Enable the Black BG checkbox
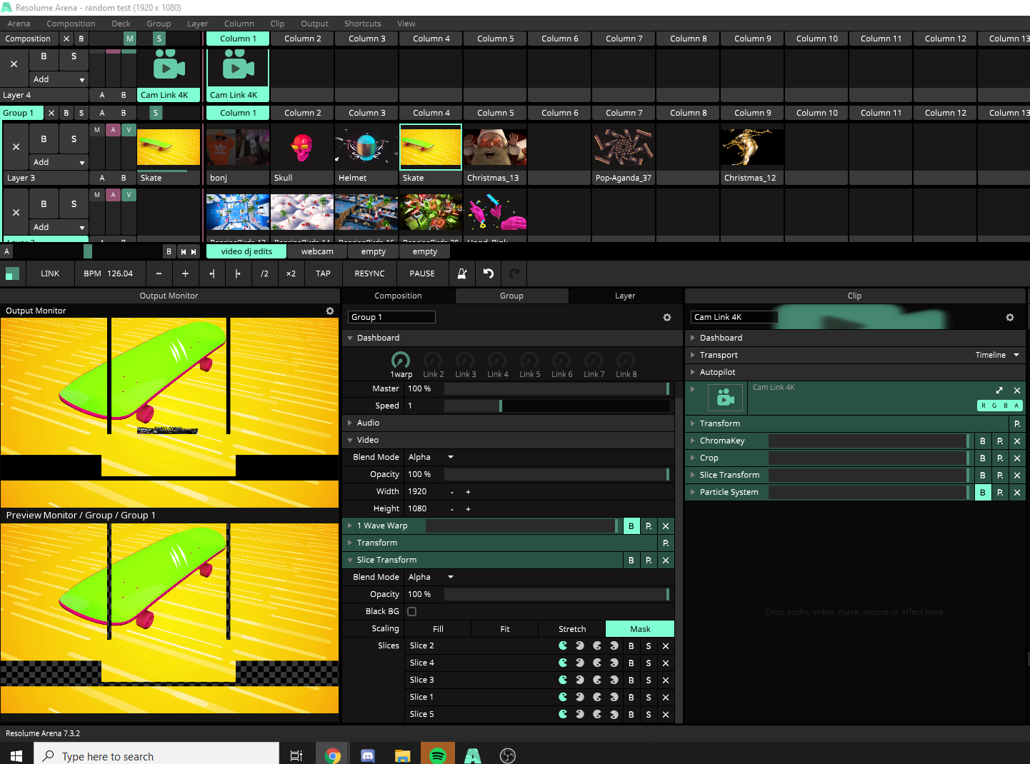The image size is (1030, 764). point(412,612)
